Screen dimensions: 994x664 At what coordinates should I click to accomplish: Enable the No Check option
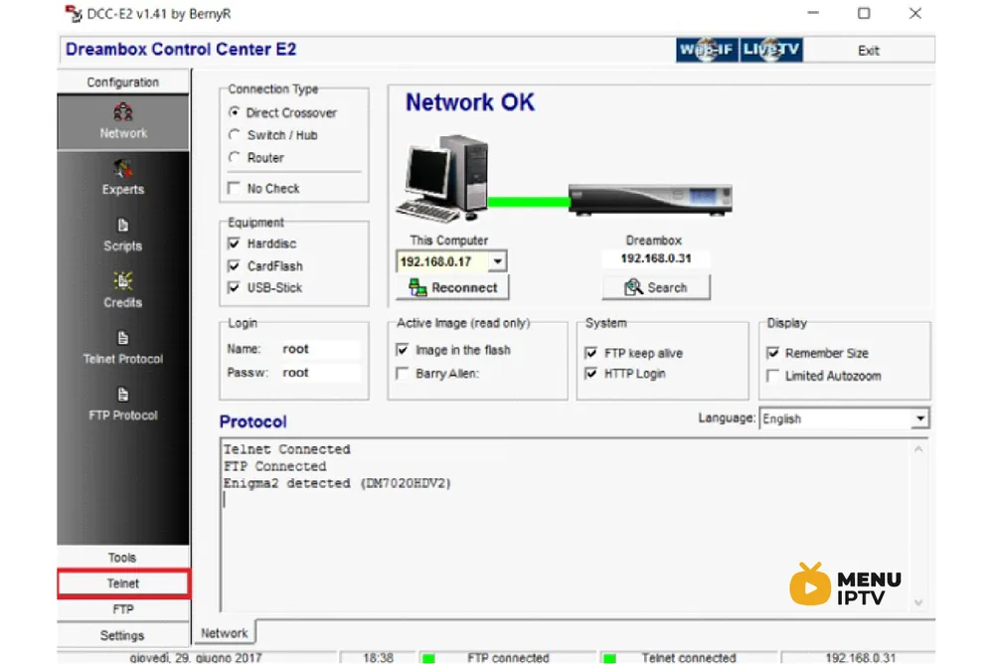pos(235,188)
